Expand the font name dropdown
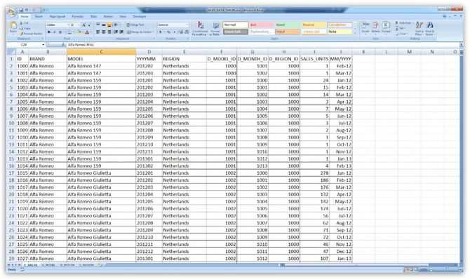Image resolution: width=470 pixels, height=279 pixels. 68,25
